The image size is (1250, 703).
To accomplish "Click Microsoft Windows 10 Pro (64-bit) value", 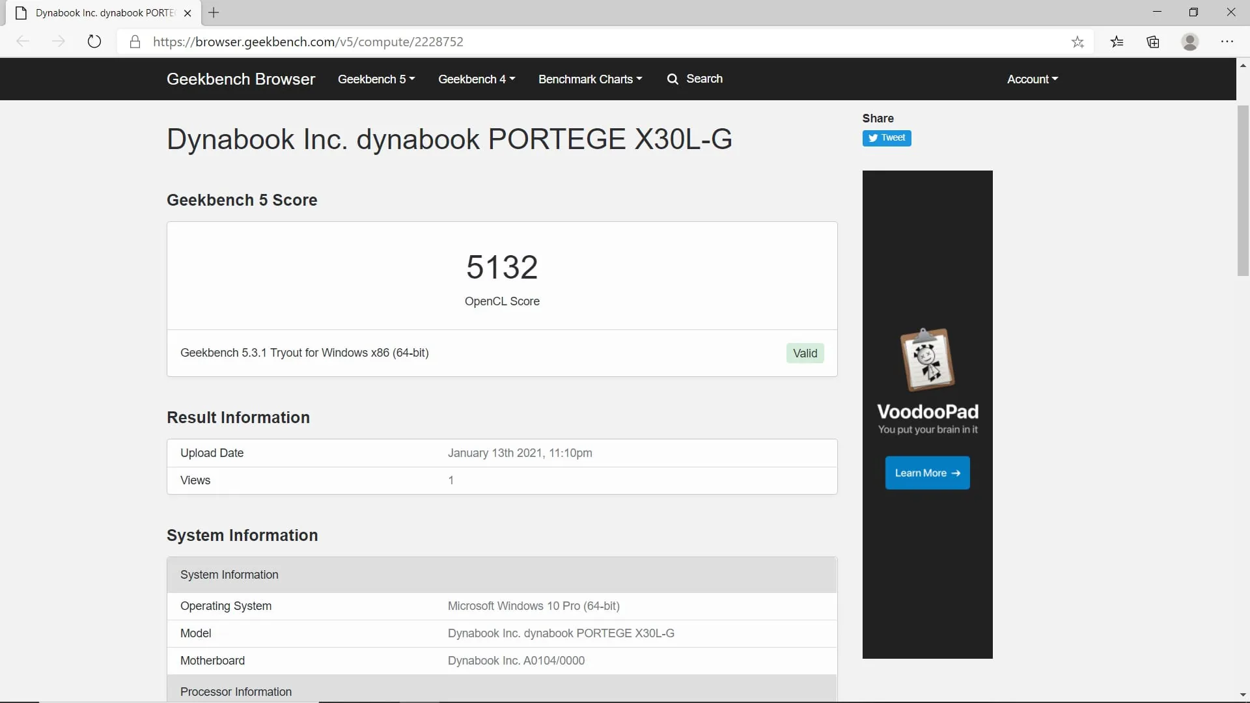I will 533,606.
